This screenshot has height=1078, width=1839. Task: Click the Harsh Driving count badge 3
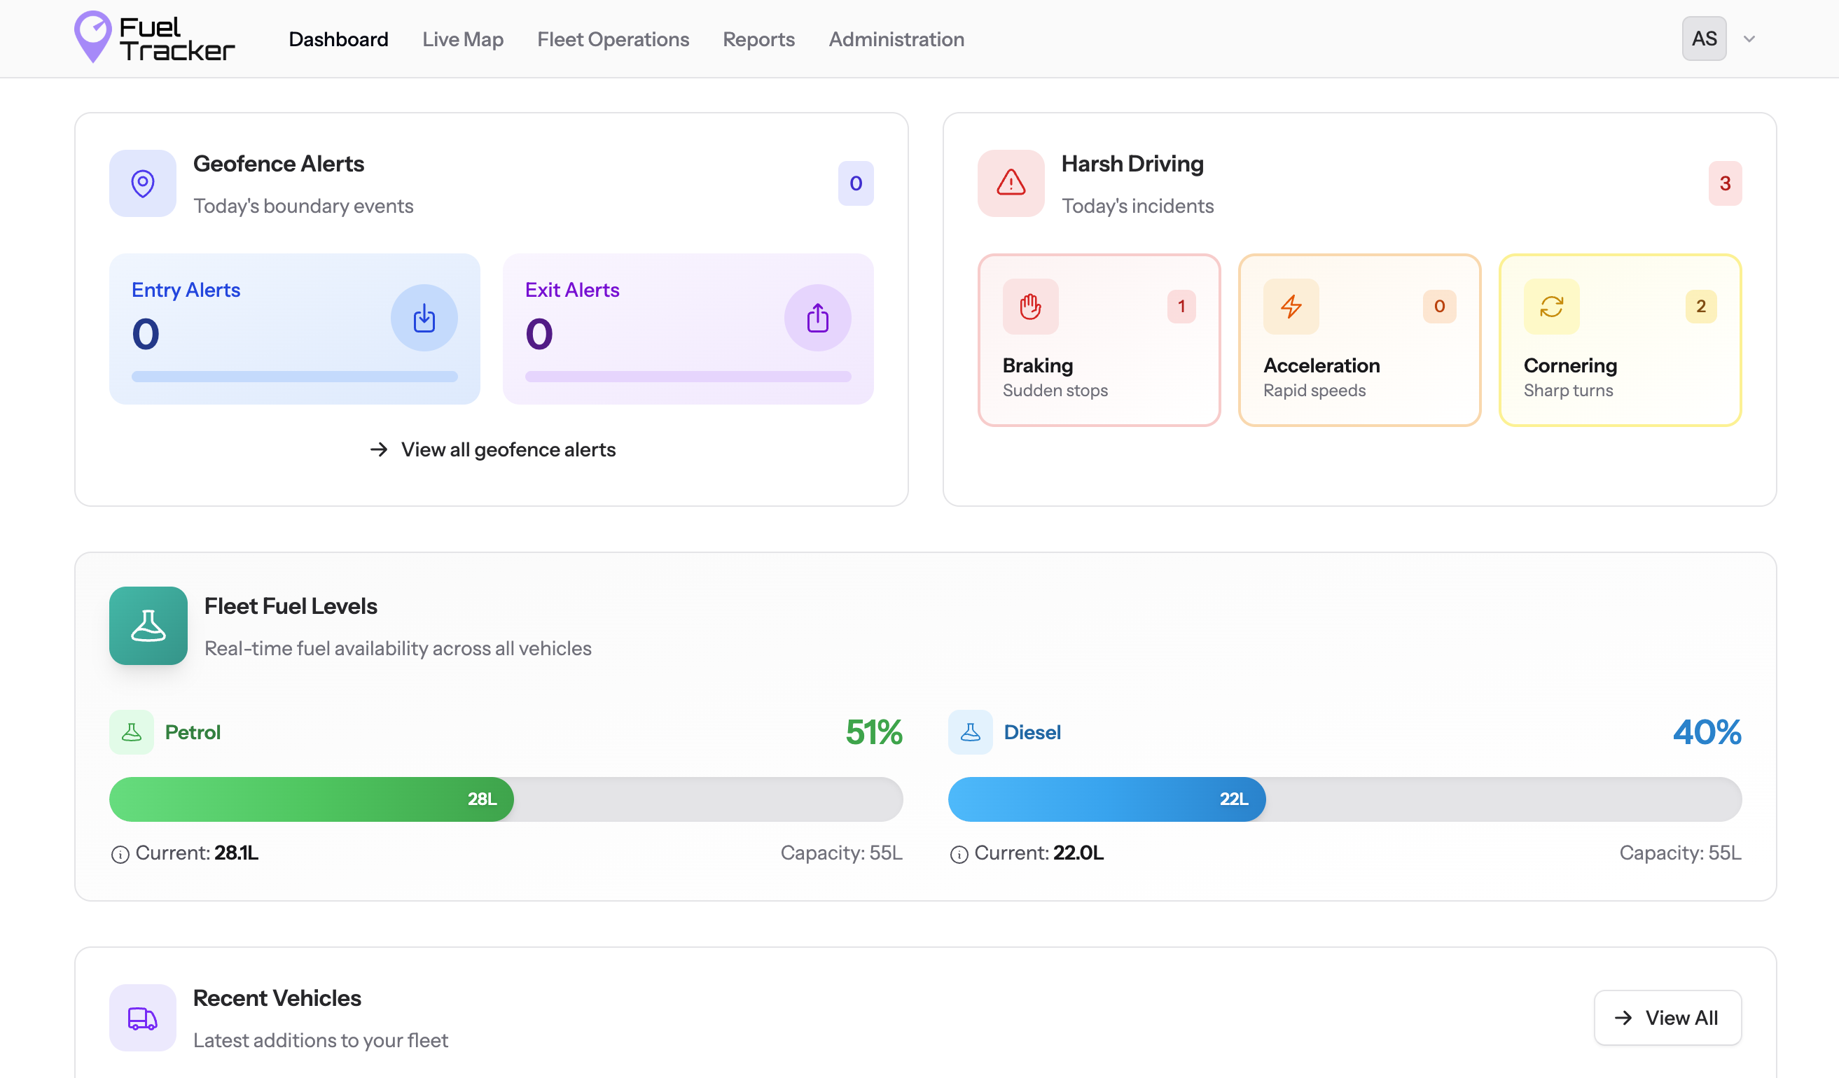coord(1724,183)
